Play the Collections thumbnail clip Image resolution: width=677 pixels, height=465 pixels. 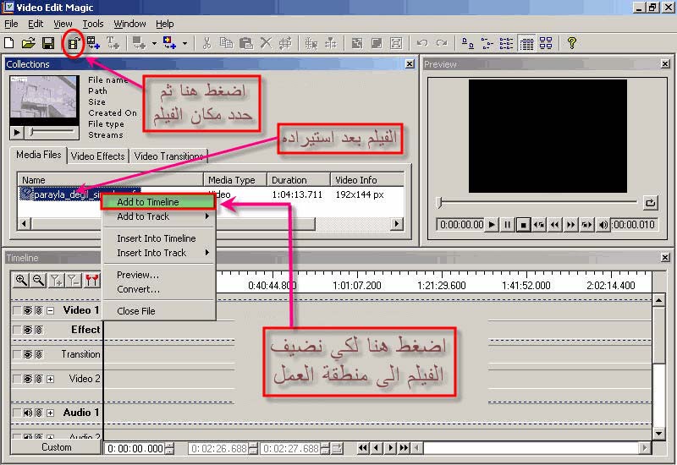pos(17,133)
